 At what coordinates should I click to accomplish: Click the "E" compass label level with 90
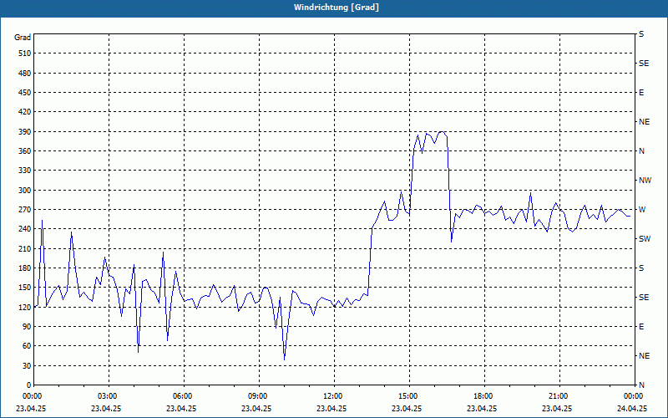tap(641, 327)
